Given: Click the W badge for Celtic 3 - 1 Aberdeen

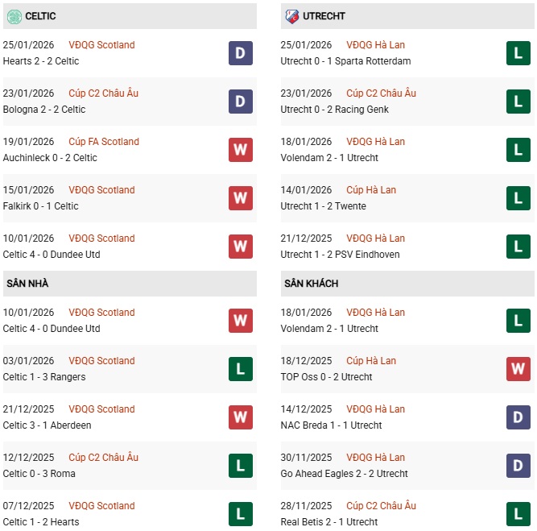Looking at the screenshot, I should point(241,417).
